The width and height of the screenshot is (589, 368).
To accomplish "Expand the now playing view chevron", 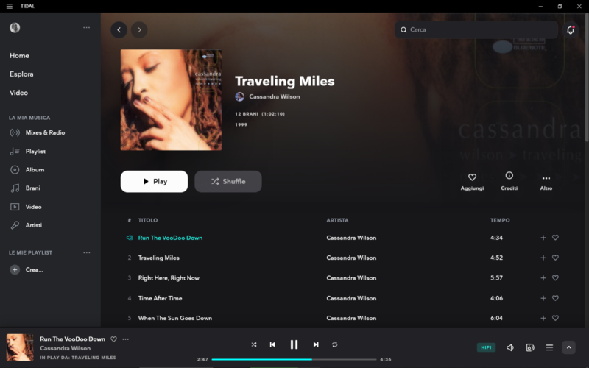I will (568, 347).
